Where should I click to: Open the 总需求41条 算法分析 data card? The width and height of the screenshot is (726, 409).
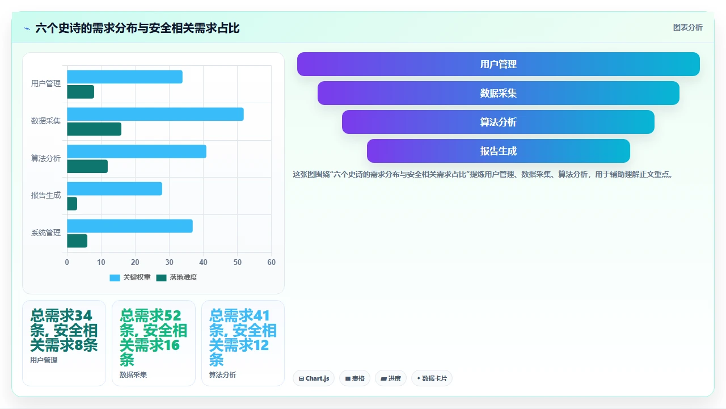coord(243,343)
